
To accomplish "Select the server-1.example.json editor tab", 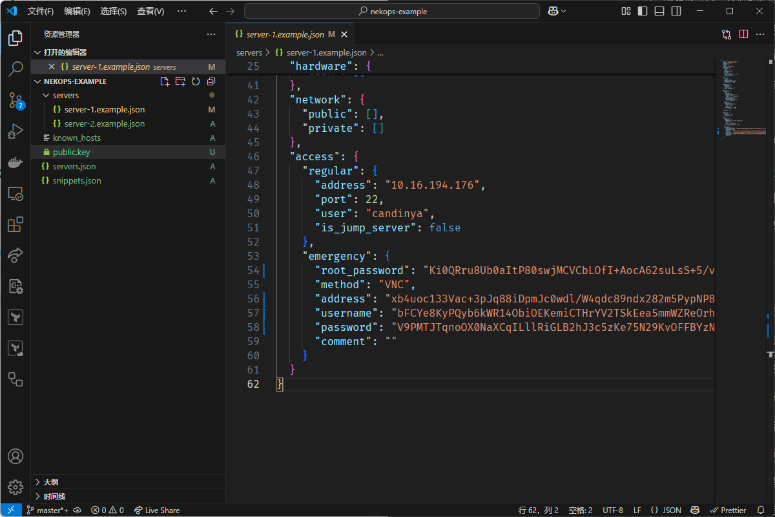I will pyautogui.click(x=285, y=34).
